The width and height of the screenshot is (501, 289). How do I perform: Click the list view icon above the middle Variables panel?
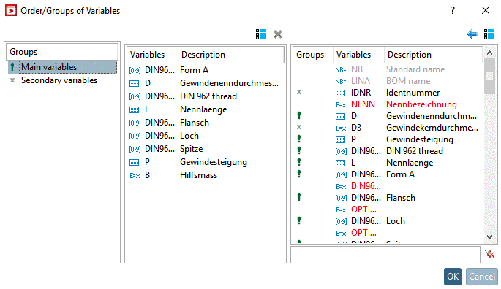[x=260, y=34]
